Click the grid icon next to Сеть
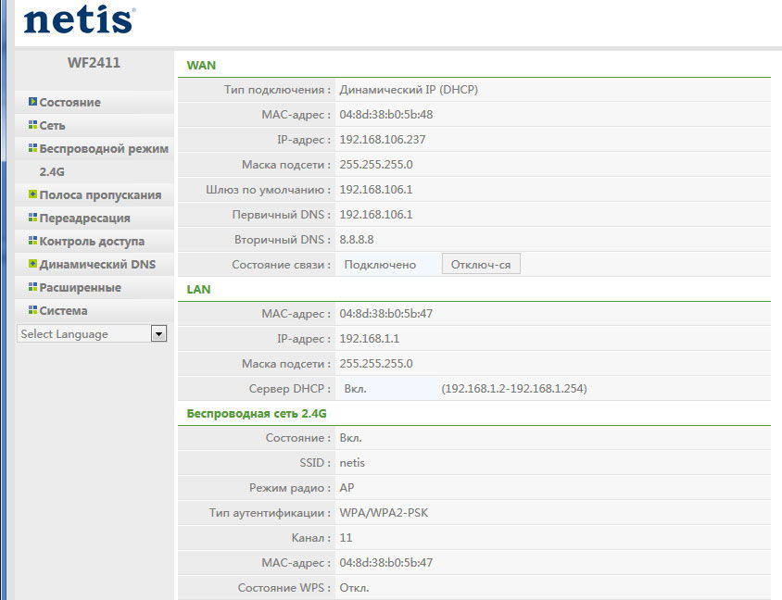The width and height of the screenshot is (782, 600). (32, 125)
